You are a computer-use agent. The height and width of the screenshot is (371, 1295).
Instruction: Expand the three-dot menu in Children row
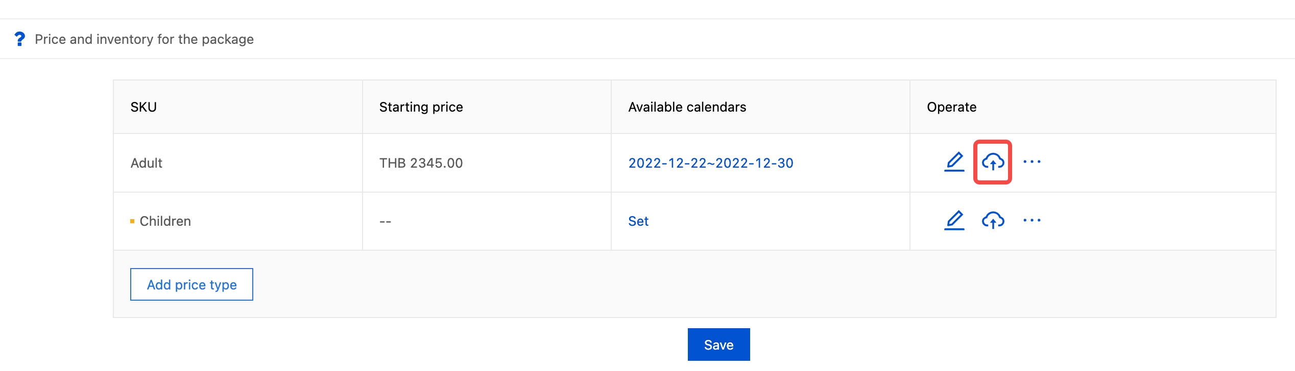[x=1032, y=220]
